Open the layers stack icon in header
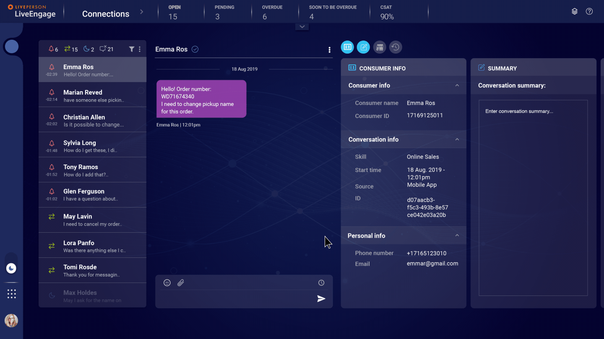Image resolution: width=604 pixels, height=339 pixels. coord(575,12)
